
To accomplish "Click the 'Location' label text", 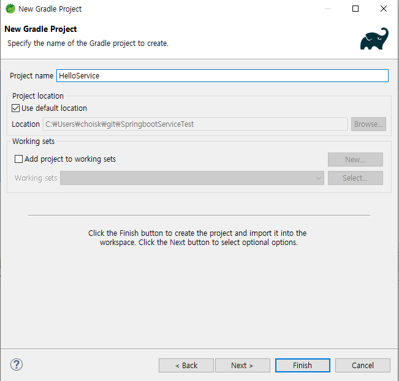I will pyautogui.click(x=26, y=124).
